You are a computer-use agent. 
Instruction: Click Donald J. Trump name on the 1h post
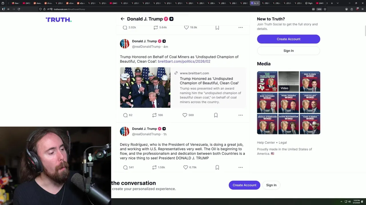tap(144, 129)
